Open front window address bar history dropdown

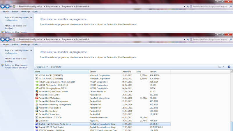tap(184, 40)
